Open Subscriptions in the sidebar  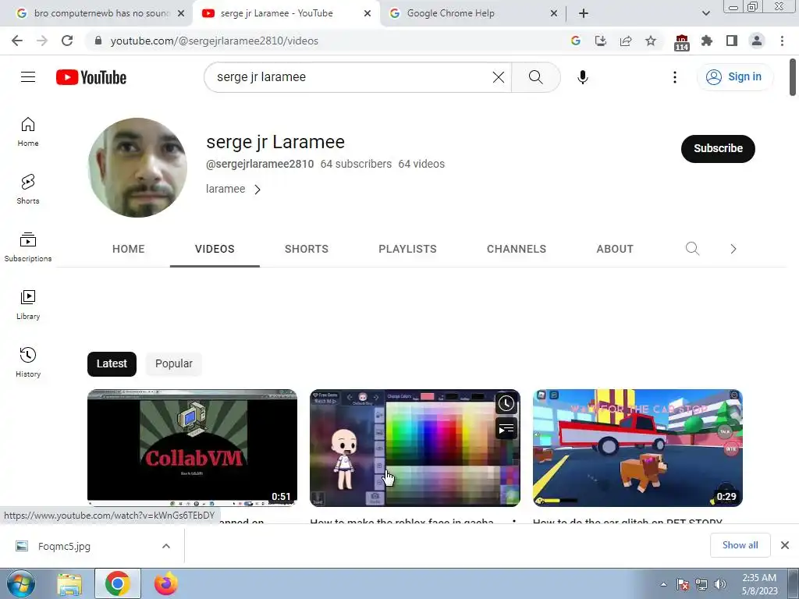(x=28, y=247)
